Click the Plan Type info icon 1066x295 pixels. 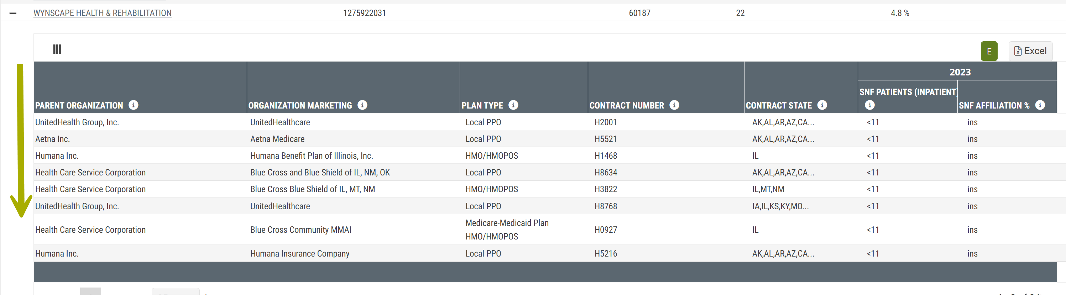pyautogui.click(x=513, y=105)
